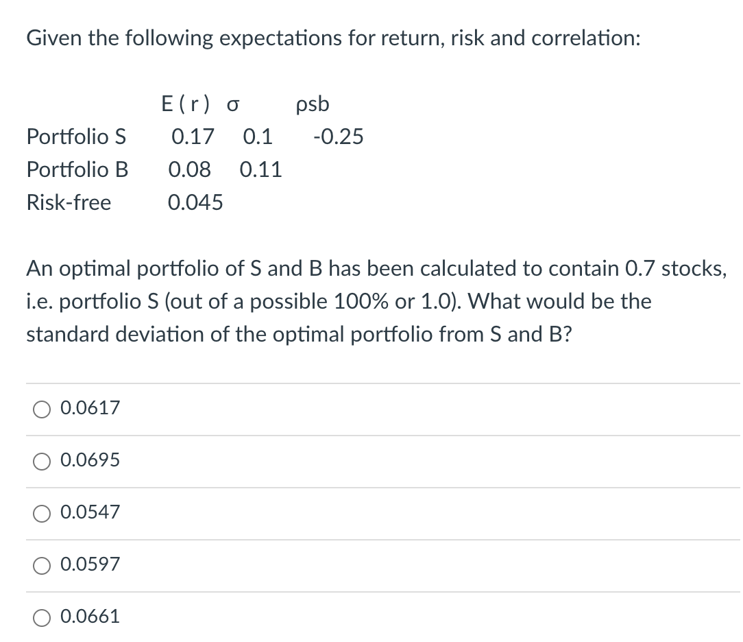This screenshot has width=743, height=642.
Task: Click the psb column header
Action: [312, 104]
